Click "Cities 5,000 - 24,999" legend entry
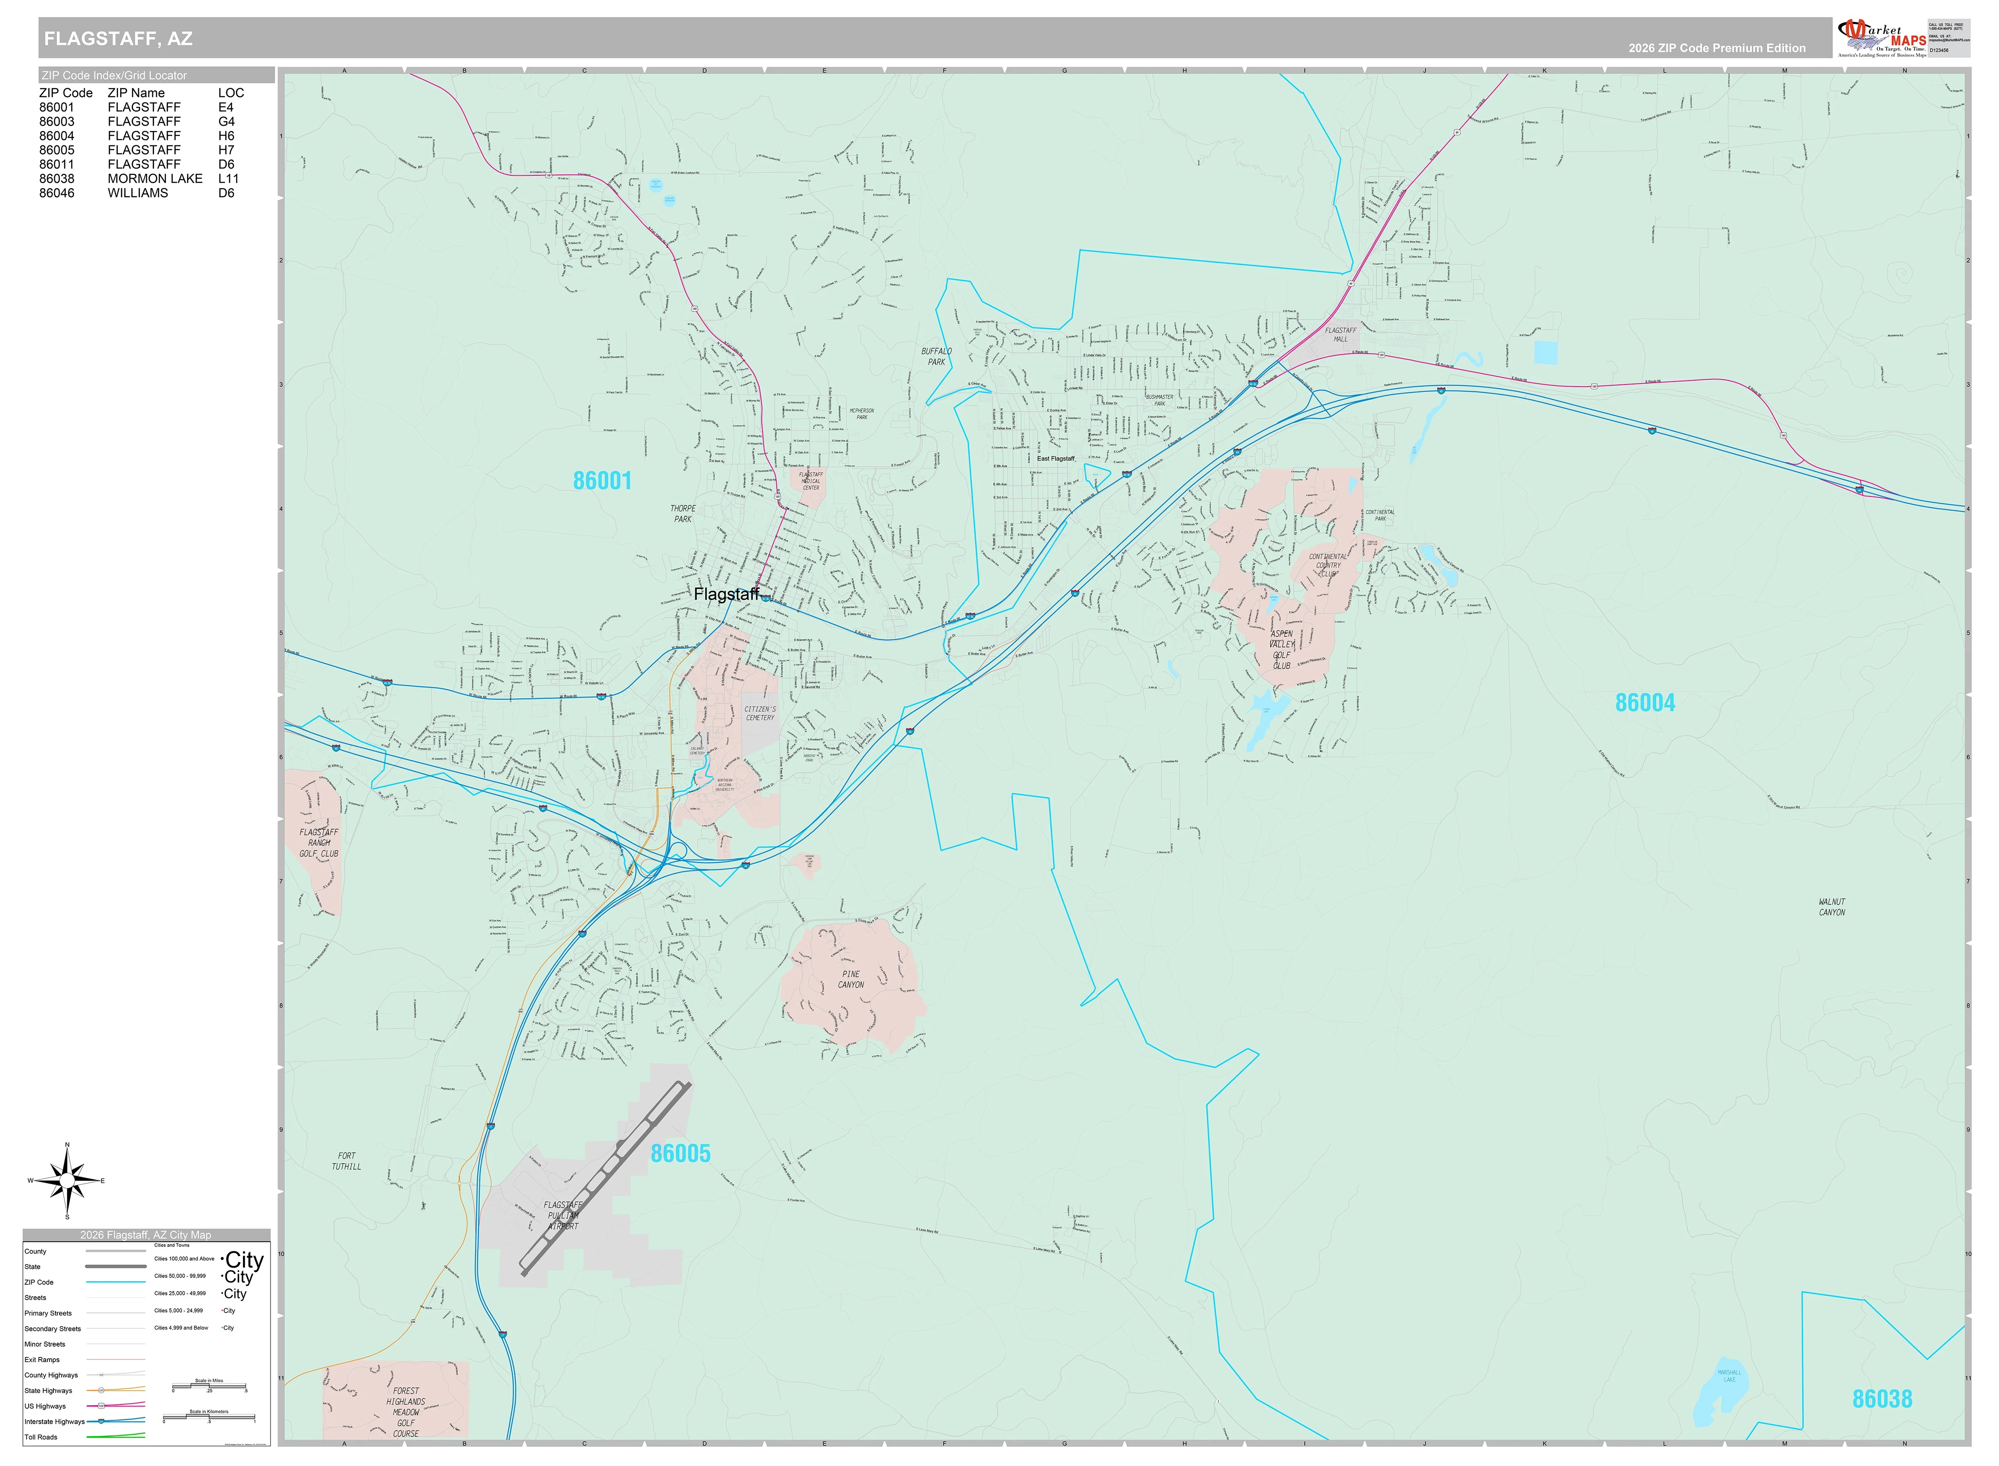Image resolution: width=1999 pixels, height=1466 pixels. tap(178, 1311)
